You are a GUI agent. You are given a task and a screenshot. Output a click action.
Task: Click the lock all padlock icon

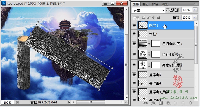[x=158, y=17]
